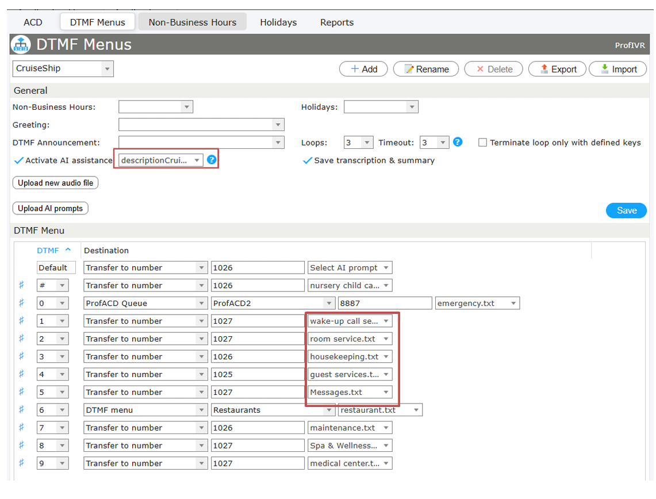Open the room service.txt dropdown
This screenshot has width=656, height=499.
pos(350,339)
